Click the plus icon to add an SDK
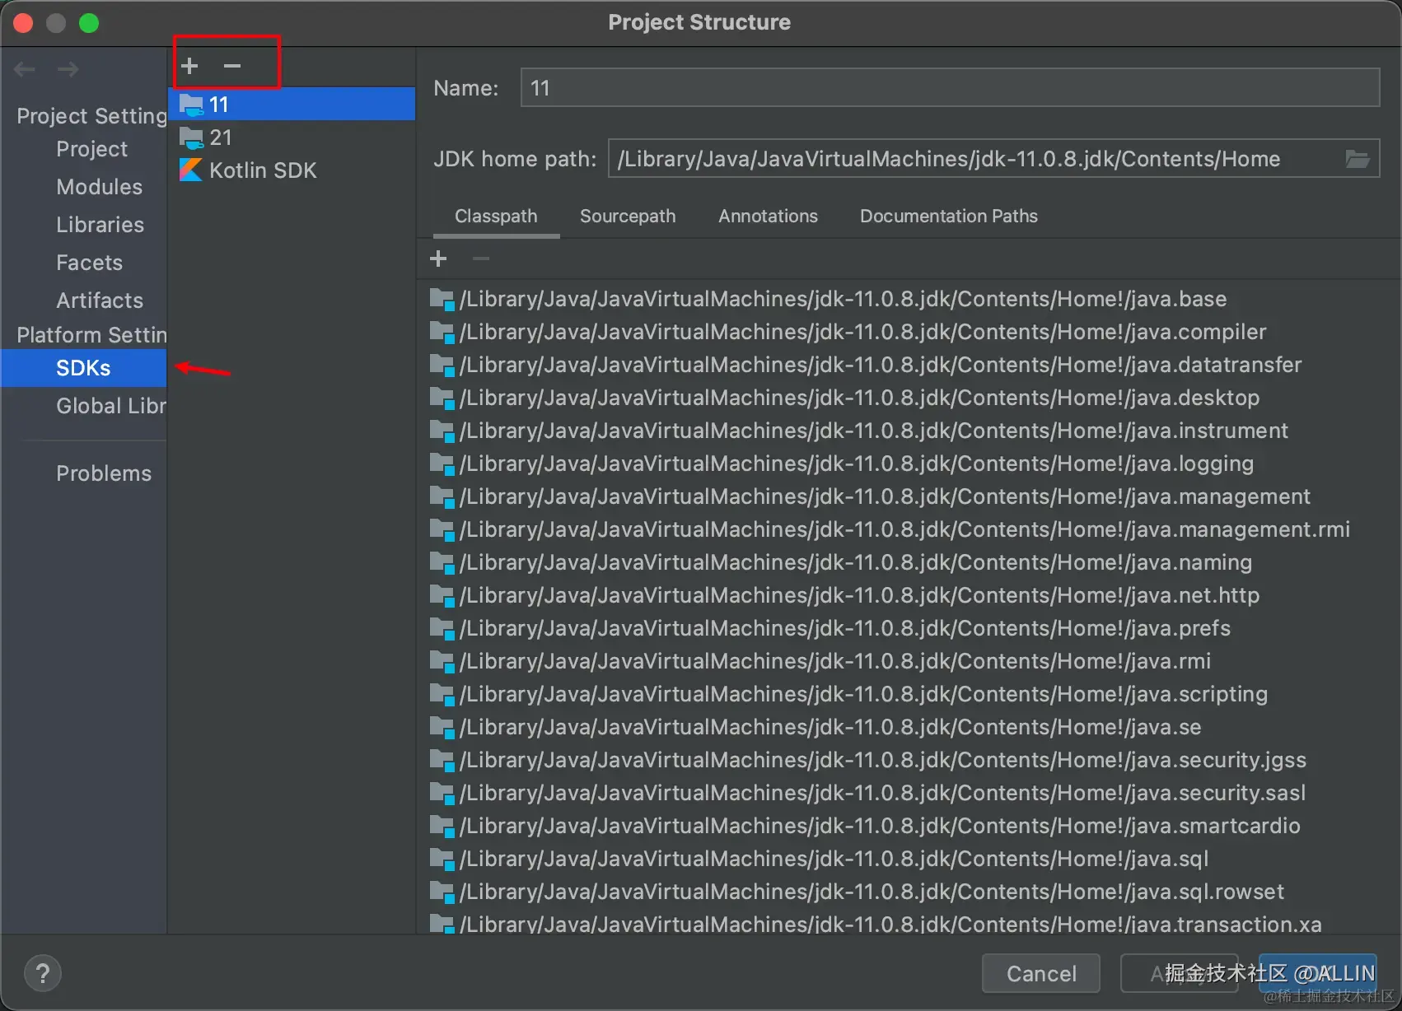This screenshot has height=1011, width=1402. point(189,66)
